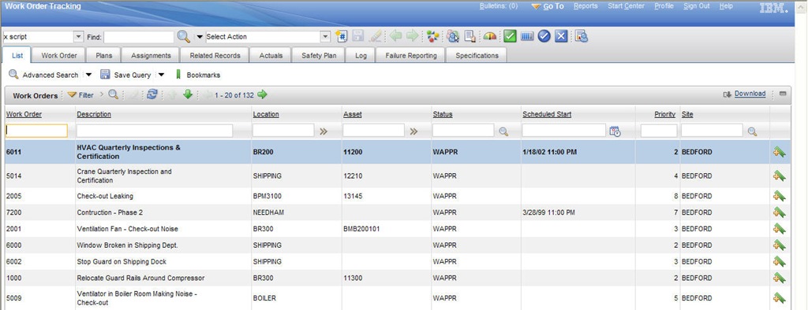Screen dimensions: 808x310
Task: Sort by Priority column header
Action: [664, 114]
